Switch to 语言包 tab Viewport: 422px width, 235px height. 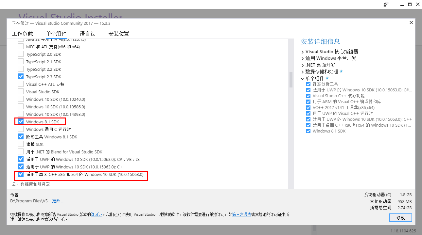tap(87, 33)
